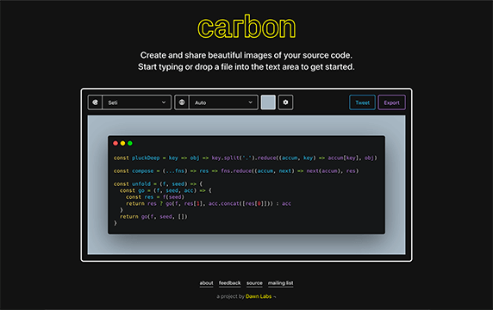Viewport: 493px width, 310px height.
Task: Open the background color swatch picker
Action: [x=268, y=102]
